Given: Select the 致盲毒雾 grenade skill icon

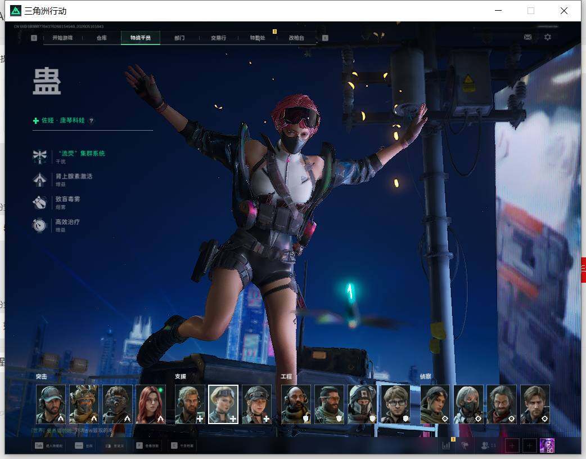Looking at the screenshot, I should tap(39, 203).
